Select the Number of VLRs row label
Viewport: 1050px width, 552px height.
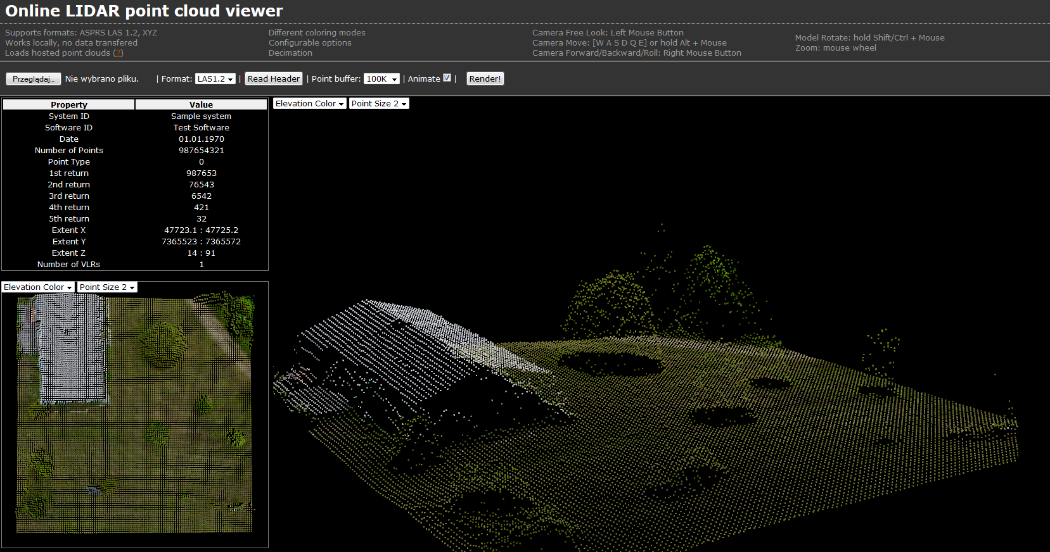pyautogui.click(x=69, y=265)
